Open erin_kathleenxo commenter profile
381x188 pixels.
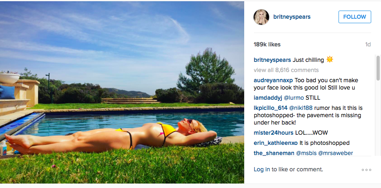click(276, 143)
